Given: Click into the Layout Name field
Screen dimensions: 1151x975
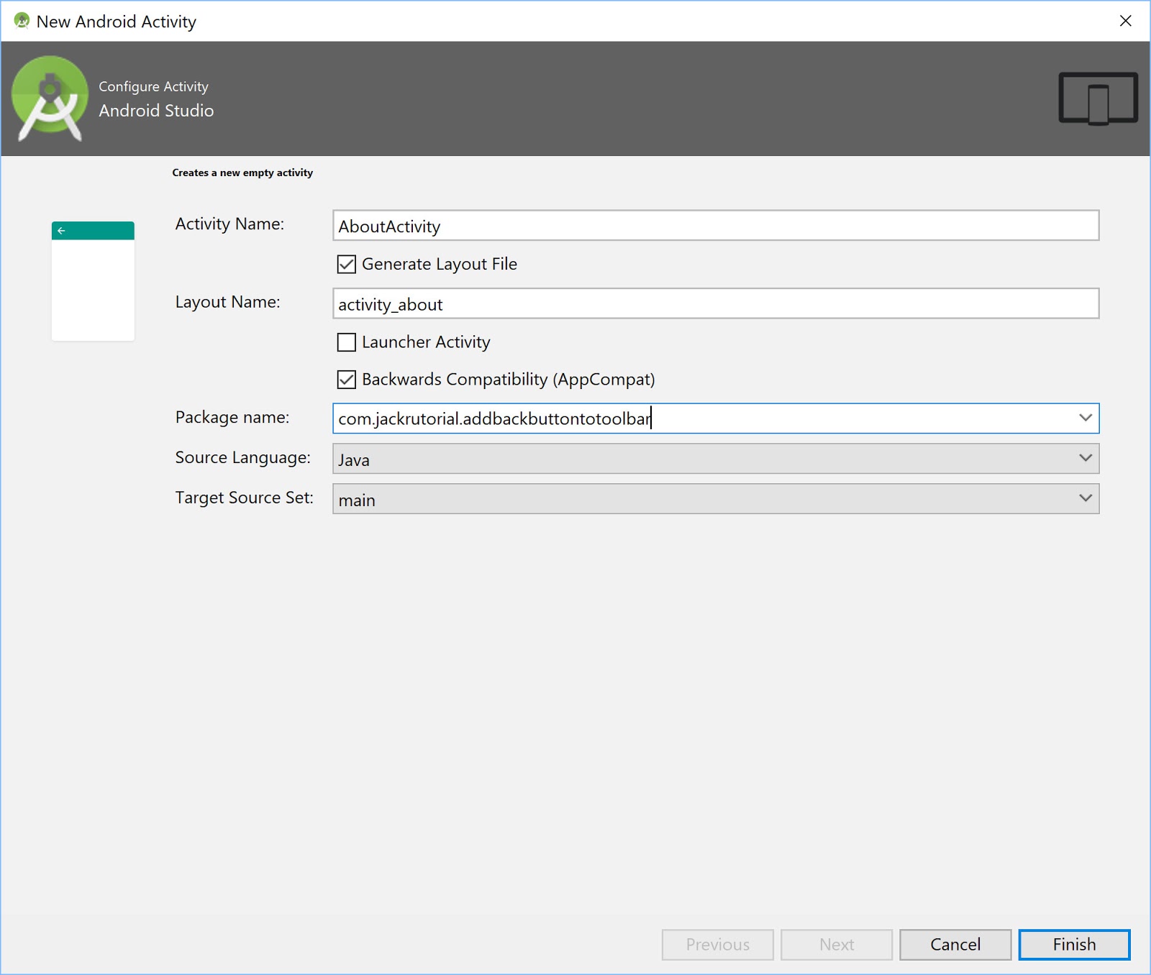Looking at the screenshot, I should (715, 303).
